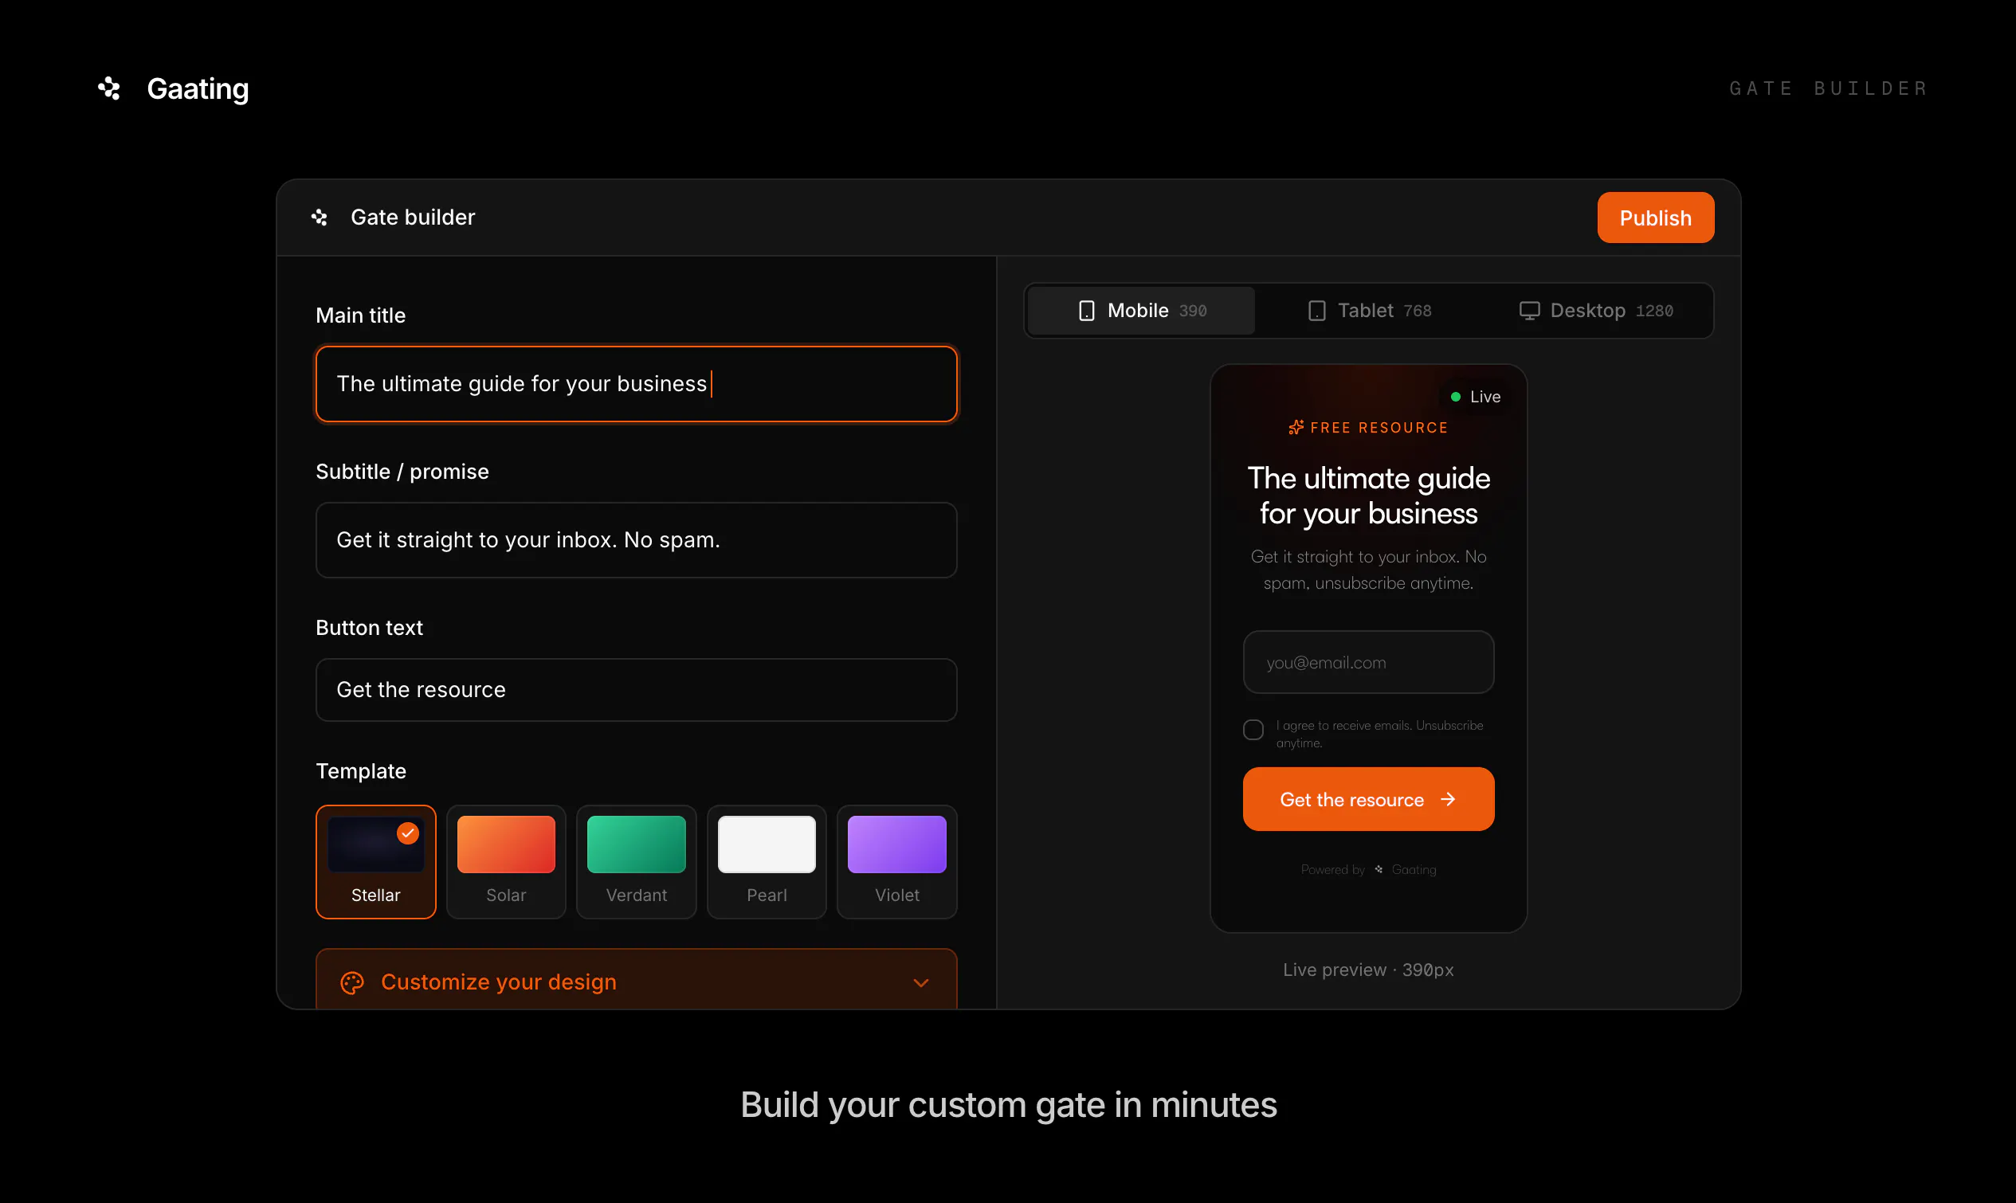The image size is (2016, 1203).
Task: Switch to the Desktop 1280 preview tab
Action: (1596, 311)
